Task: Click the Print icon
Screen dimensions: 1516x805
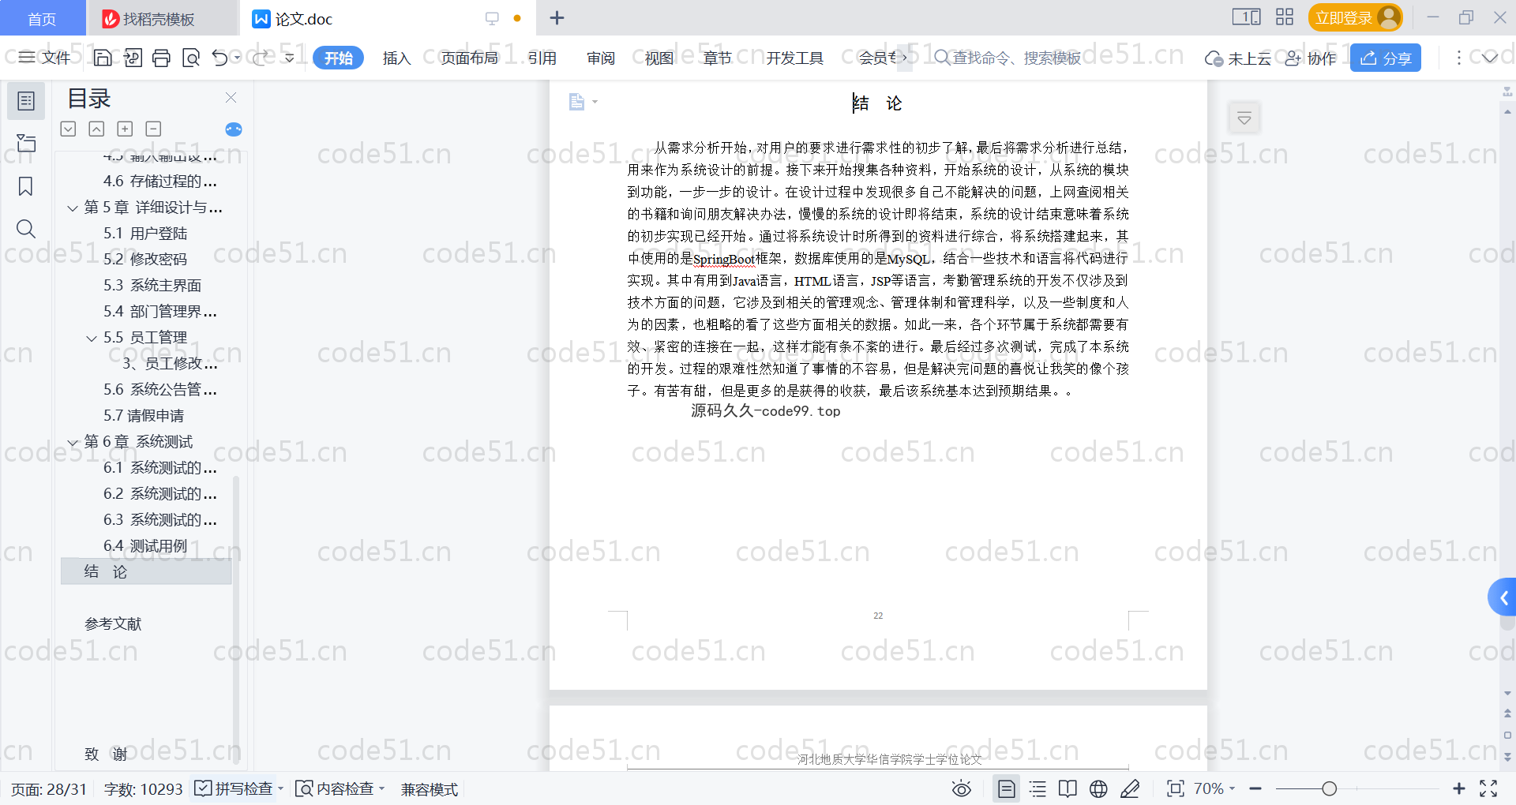Action: (161, 58)
